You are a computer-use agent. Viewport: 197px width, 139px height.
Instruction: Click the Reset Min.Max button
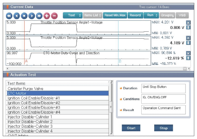(115, 15)
